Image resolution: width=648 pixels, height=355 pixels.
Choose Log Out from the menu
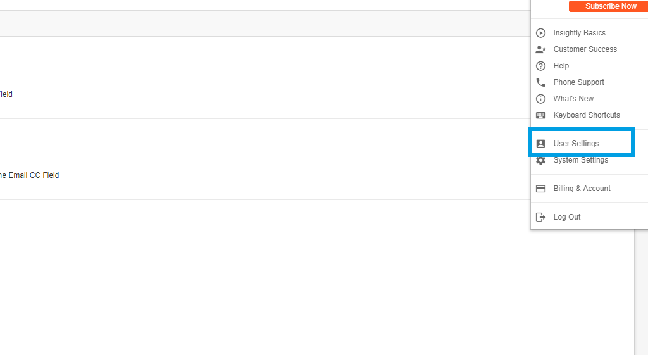[x=566, y=217]
